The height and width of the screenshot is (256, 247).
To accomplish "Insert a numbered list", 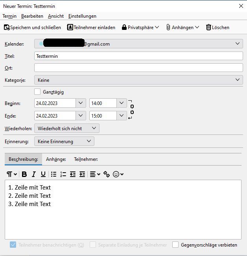I will [x=63, y=174].
